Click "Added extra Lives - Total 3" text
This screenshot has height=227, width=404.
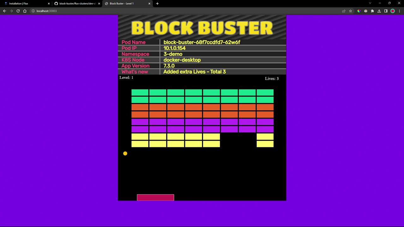[194, 72]
